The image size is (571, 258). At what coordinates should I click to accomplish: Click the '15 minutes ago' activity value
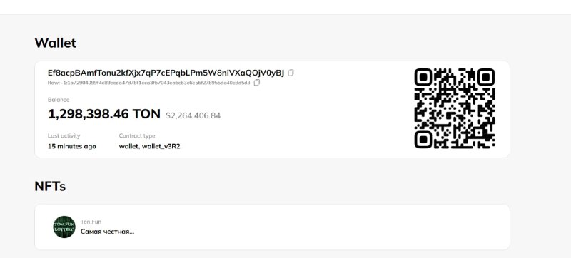pyautogui.click(x=72, y=146)
